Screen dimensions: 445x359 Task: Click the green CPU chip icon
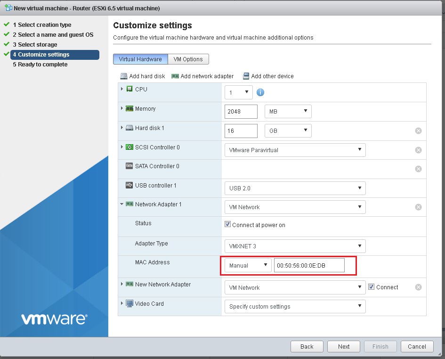(129, 89)
